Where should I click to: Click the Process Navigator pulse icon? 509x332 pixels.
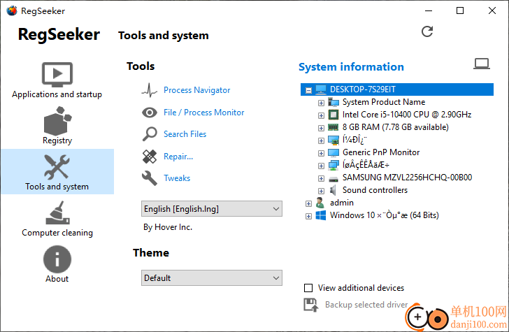coord(150,90)
